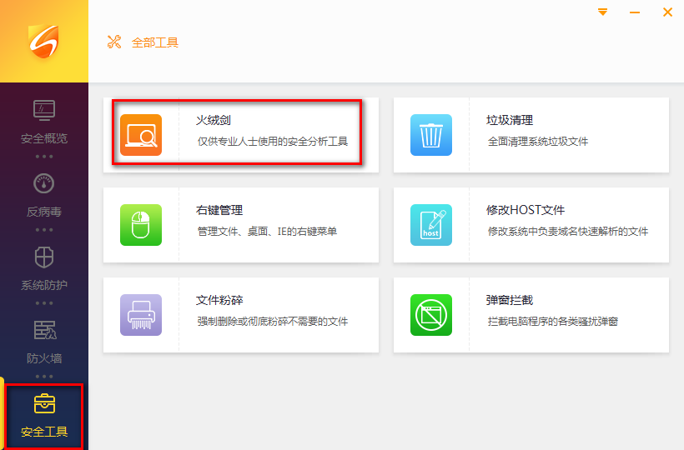Click the 修改HOST文件 host icon

[x=430, y=225]
